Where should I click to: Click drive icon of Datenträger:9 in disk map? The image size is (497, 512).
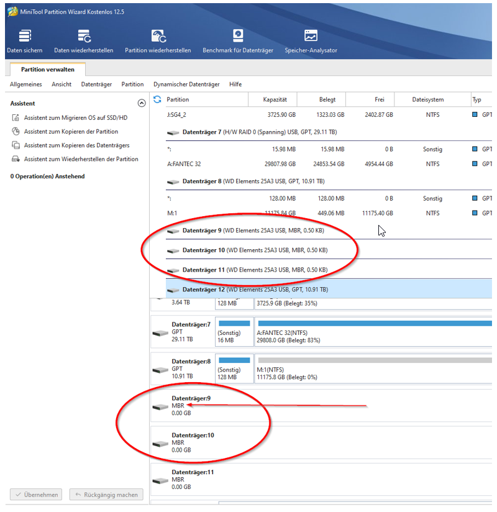click(160, 407)
